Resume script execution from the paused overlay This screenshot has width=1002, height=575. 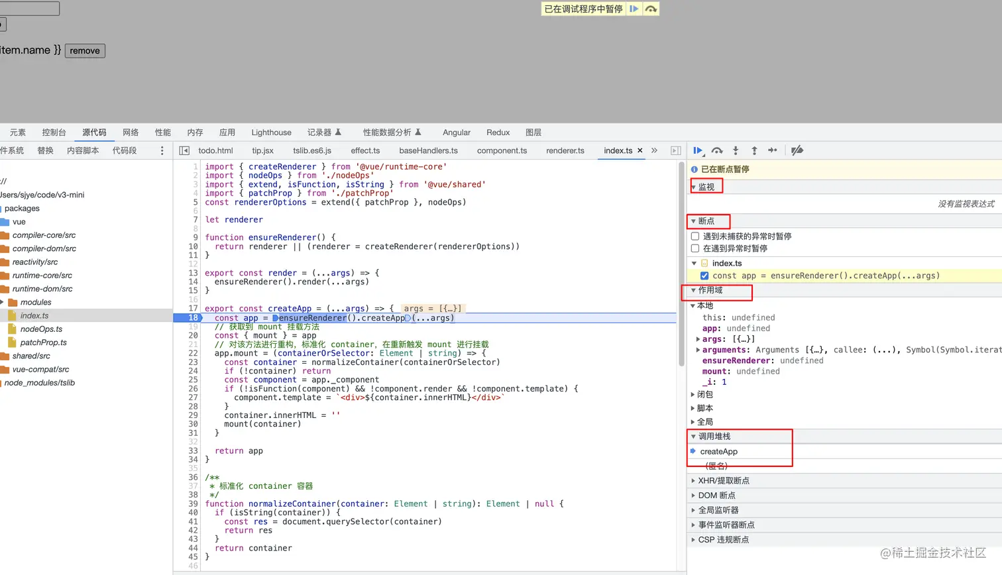[634, 9]
